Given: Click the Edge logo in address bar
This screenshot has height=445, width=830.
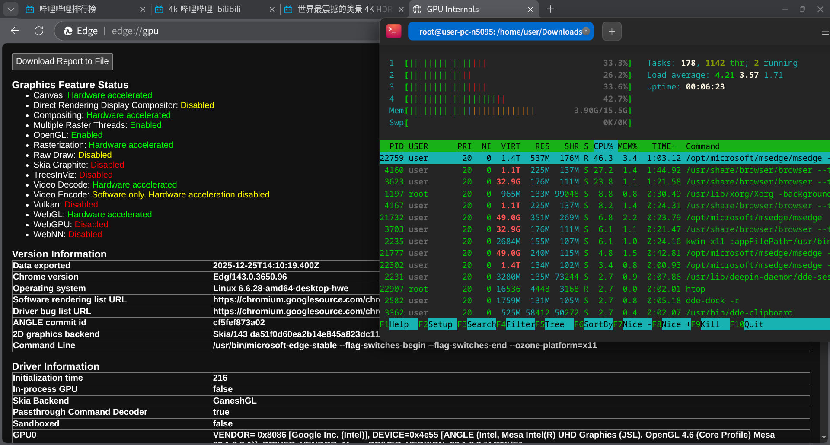Looking at the screenshot, I should (x=68, y=31).
